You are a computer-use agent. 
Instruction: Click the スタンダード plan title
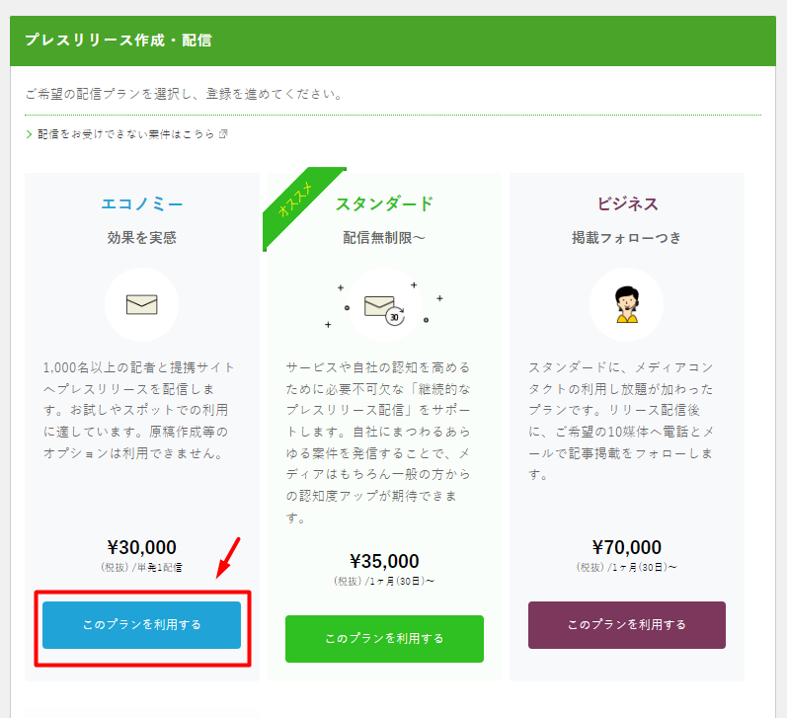(384, 203)
